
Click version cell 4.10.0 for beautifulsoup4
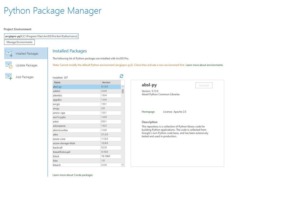click(110, 152)
